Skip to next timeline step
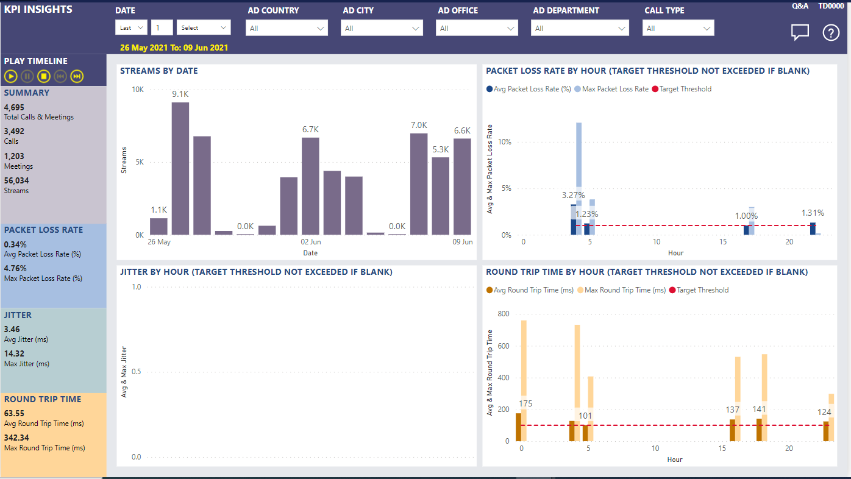851x479 pixels. coord(76,76)
